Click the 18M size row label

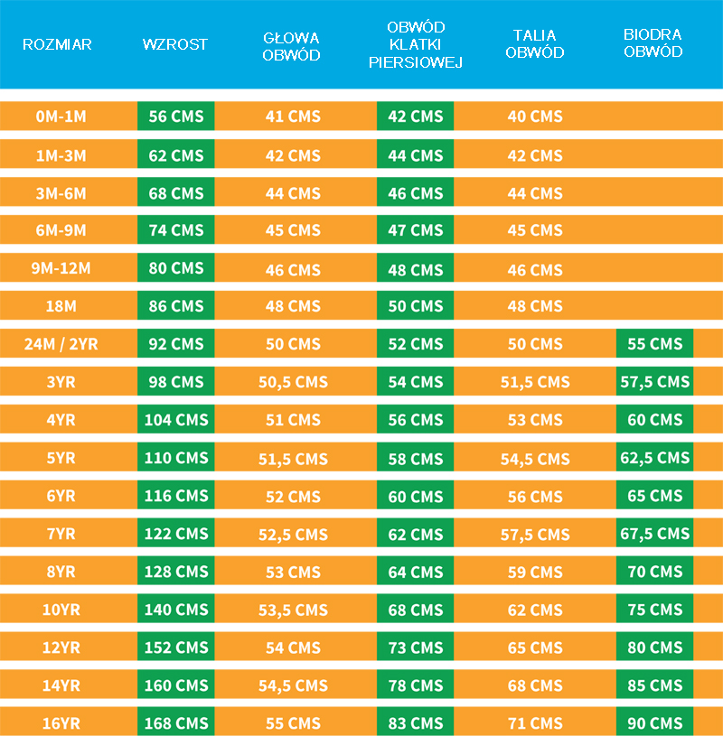(x=61, y=306)
